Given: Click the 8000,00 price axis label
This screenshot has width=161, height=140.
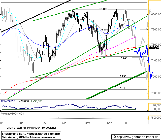Looking at the screenshot, I should (156, 14).
